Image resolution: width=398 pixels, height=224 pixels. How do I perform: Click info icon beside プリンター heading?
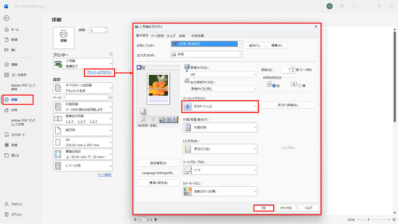point(111,54)
